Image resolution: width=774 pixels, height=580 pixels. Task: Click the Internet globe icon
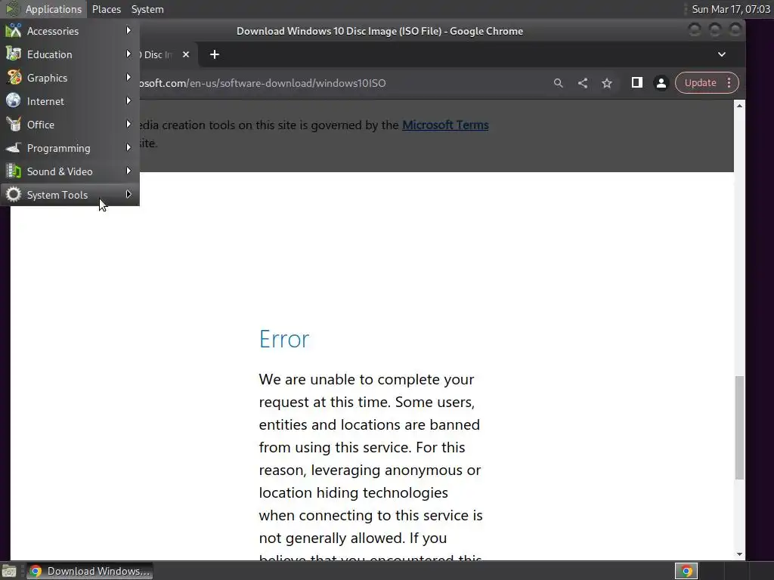click(x=14, y=100)
